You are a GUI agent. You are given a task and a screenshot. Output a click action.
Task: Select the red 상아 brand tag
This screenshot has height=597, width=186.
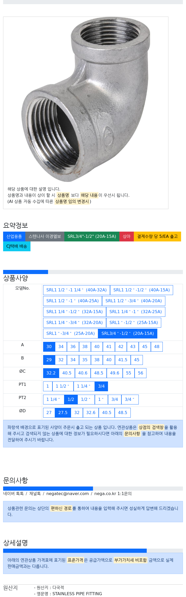tap(127, 237)
